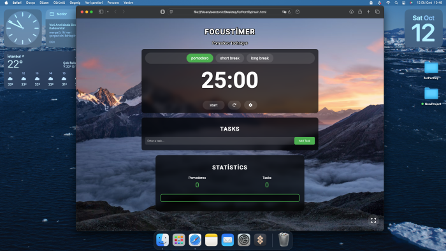446x251 pixels.
Task: Open Wi-Fi status in menu bar
Action: pos(388,3)
